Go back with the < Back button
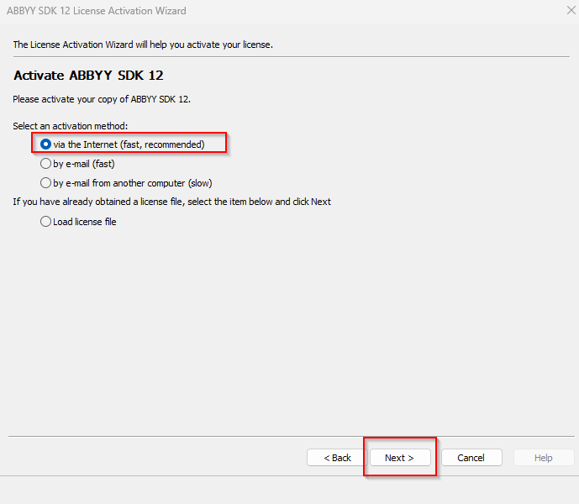579x504 pixels. [335, 458]
